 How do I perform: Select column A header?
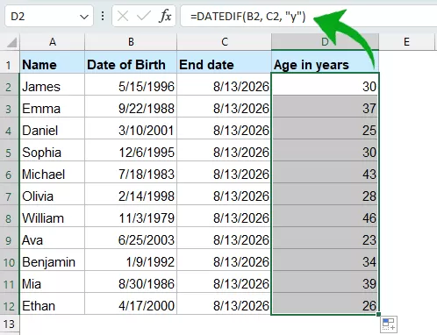(53, 42)
